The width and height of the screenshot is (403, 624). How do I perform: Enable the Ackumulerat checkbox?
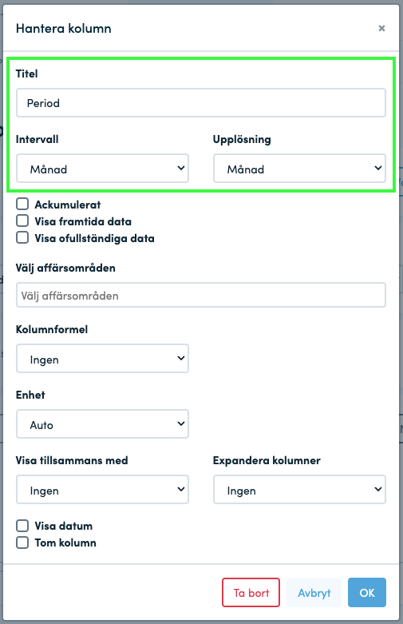click(22, 205)
